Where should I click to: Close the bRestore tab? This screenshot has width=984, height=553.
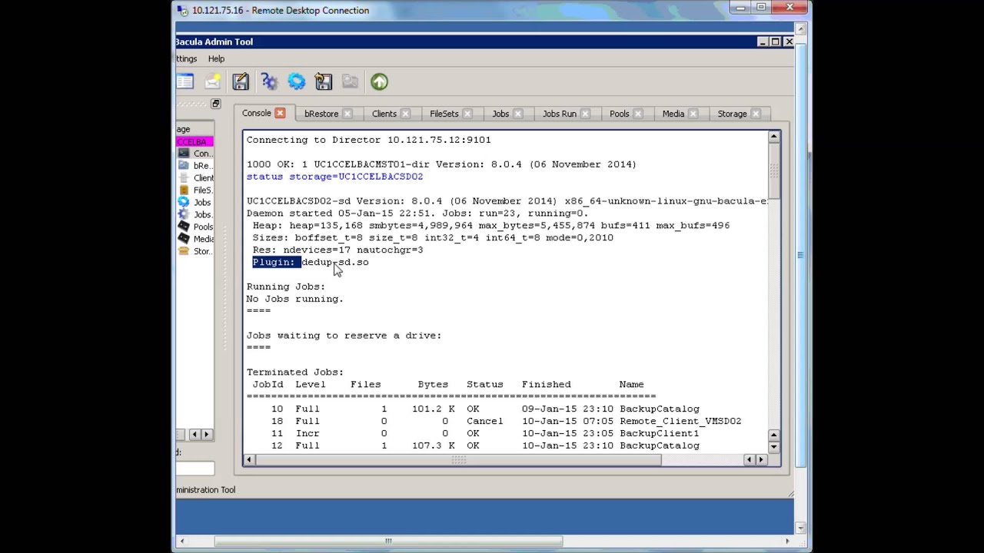click(x=347, y=114)
